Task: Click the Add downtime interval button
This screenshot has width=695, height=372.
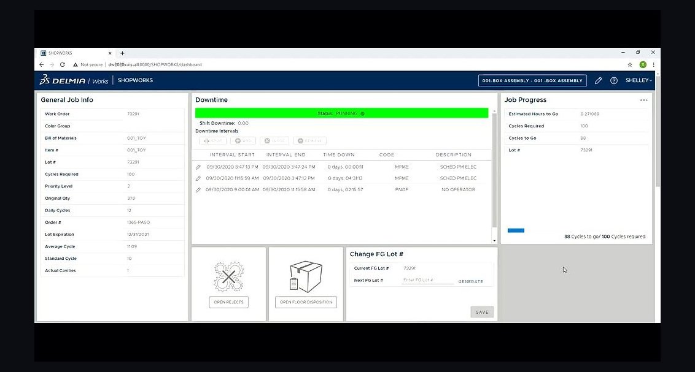Action: click(x=243, y=141)
